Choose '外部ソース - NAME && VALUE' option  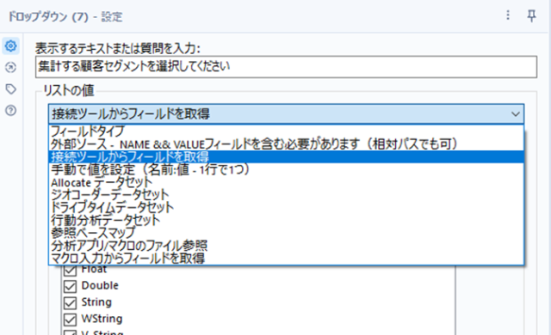pos(286,144)
